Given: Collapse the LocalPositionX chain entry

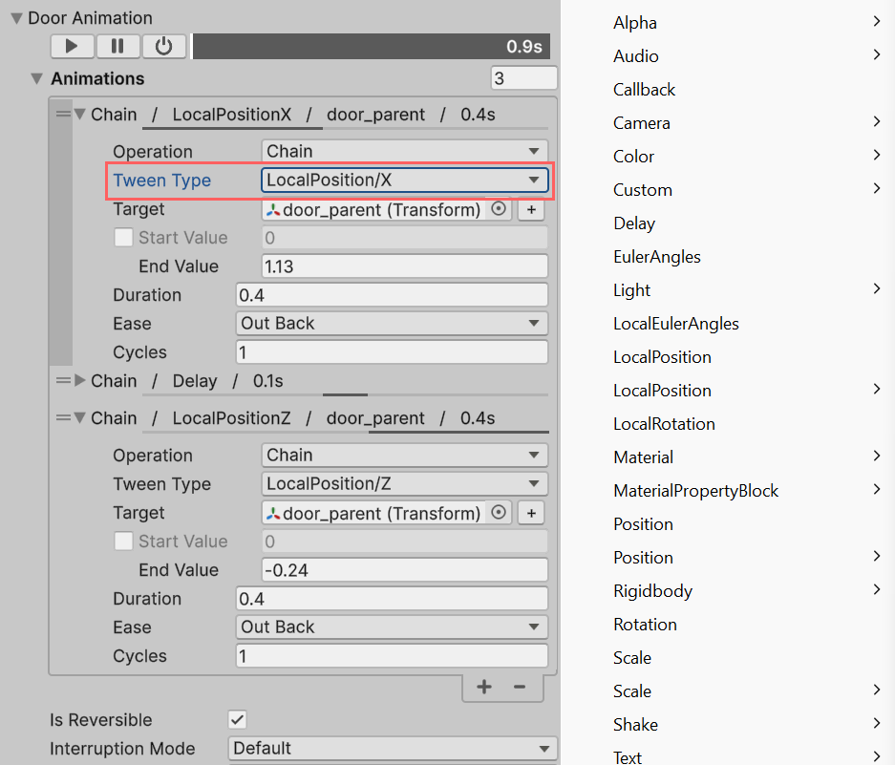Looking at the screenshot, I should 80,115.
